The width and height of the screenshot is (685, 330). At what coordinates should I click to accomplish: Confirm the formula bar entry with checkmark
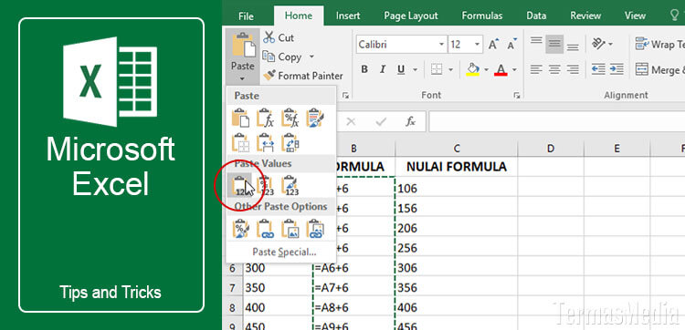click(381, 121)
